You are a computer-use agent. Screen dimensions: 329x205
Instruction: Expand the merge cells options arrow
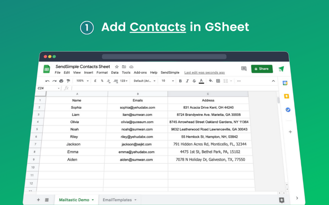point(231,81)
